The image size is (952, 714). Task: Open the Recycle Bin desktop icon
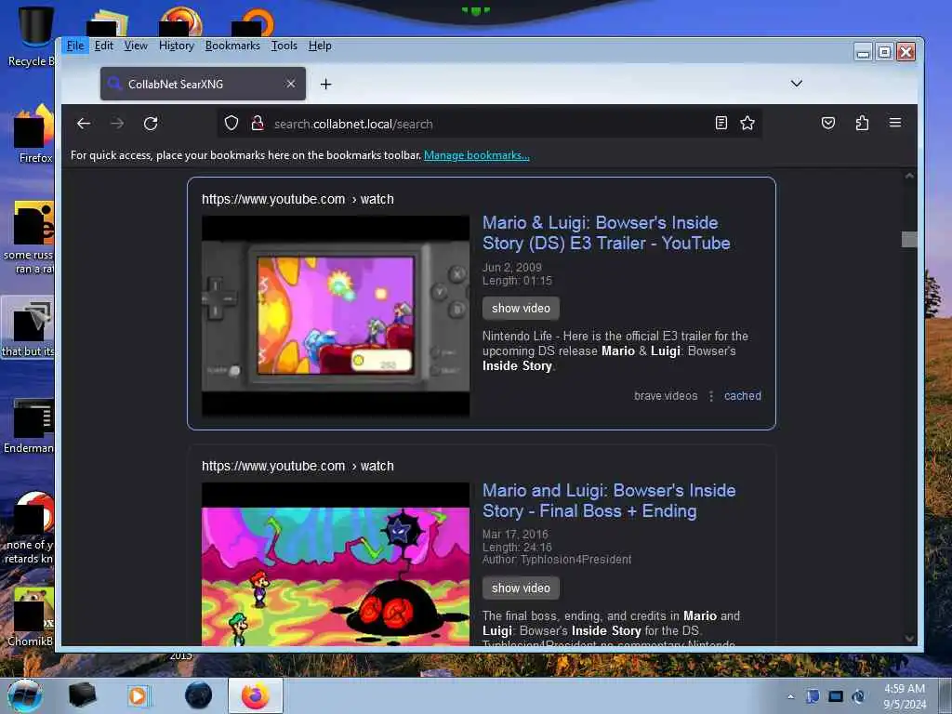click(x=31, y=36)
